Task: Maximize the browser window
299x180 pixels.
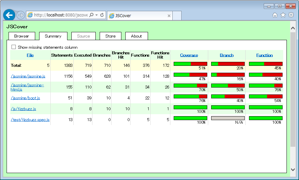Action: (x=280, y=6)
